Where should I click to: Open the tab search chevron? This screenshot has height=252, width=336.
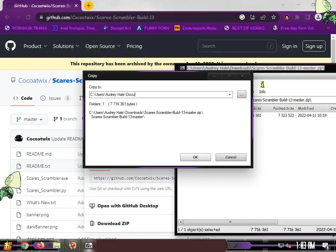283,5
